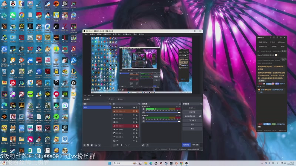Adjust the 桌面音频 volume slider

tap(163, 121)
